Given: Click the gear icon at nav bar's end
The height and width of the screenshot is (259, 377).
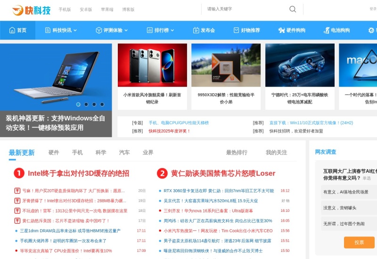Looking at the screenshot, I should click(x=371, y=30).
